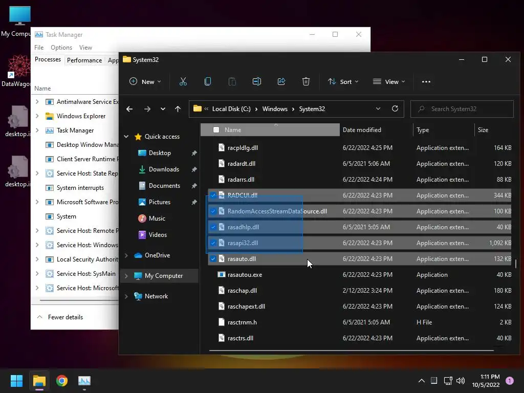Image resolution: width=524 pixels, height=393 pixels.
Task: Go back with the left arrow button
Action: 129,109
